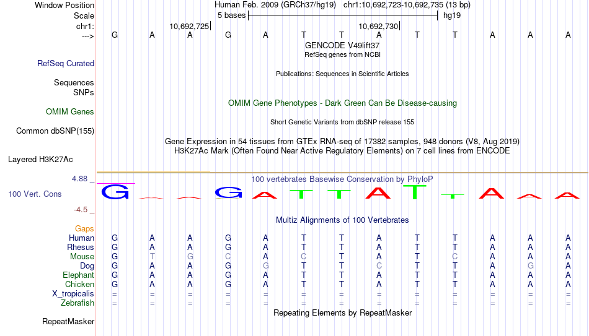Click the Sequences track label
The image size is (589, 336).
(x=74, y=82)
